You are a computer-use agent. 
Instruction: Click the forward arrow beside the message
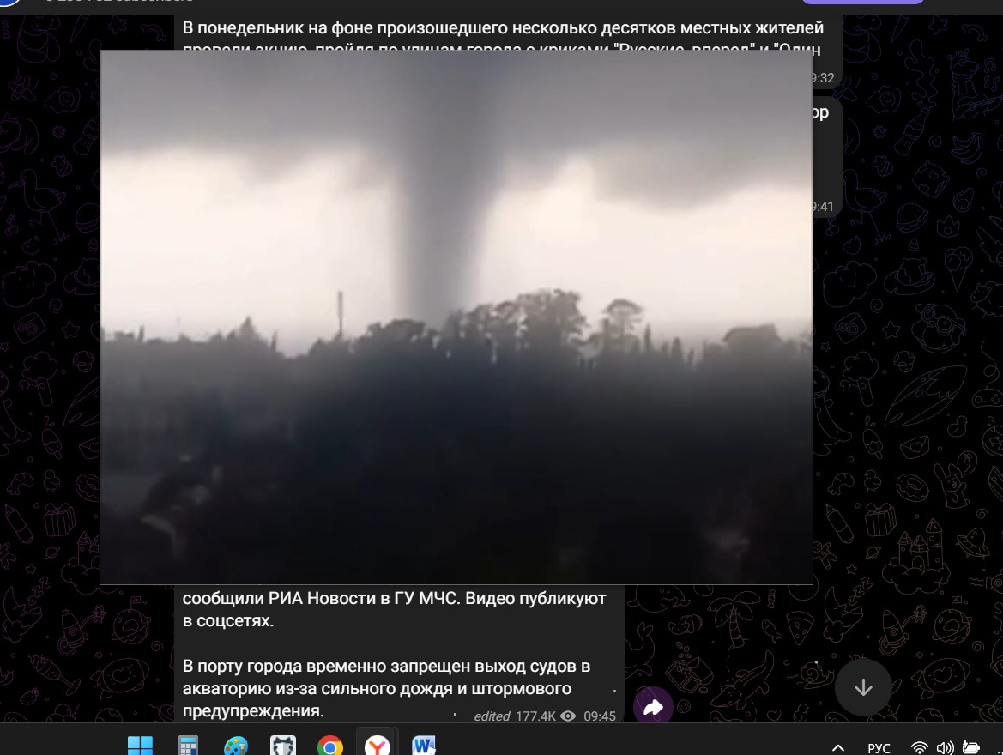point(653,707)
